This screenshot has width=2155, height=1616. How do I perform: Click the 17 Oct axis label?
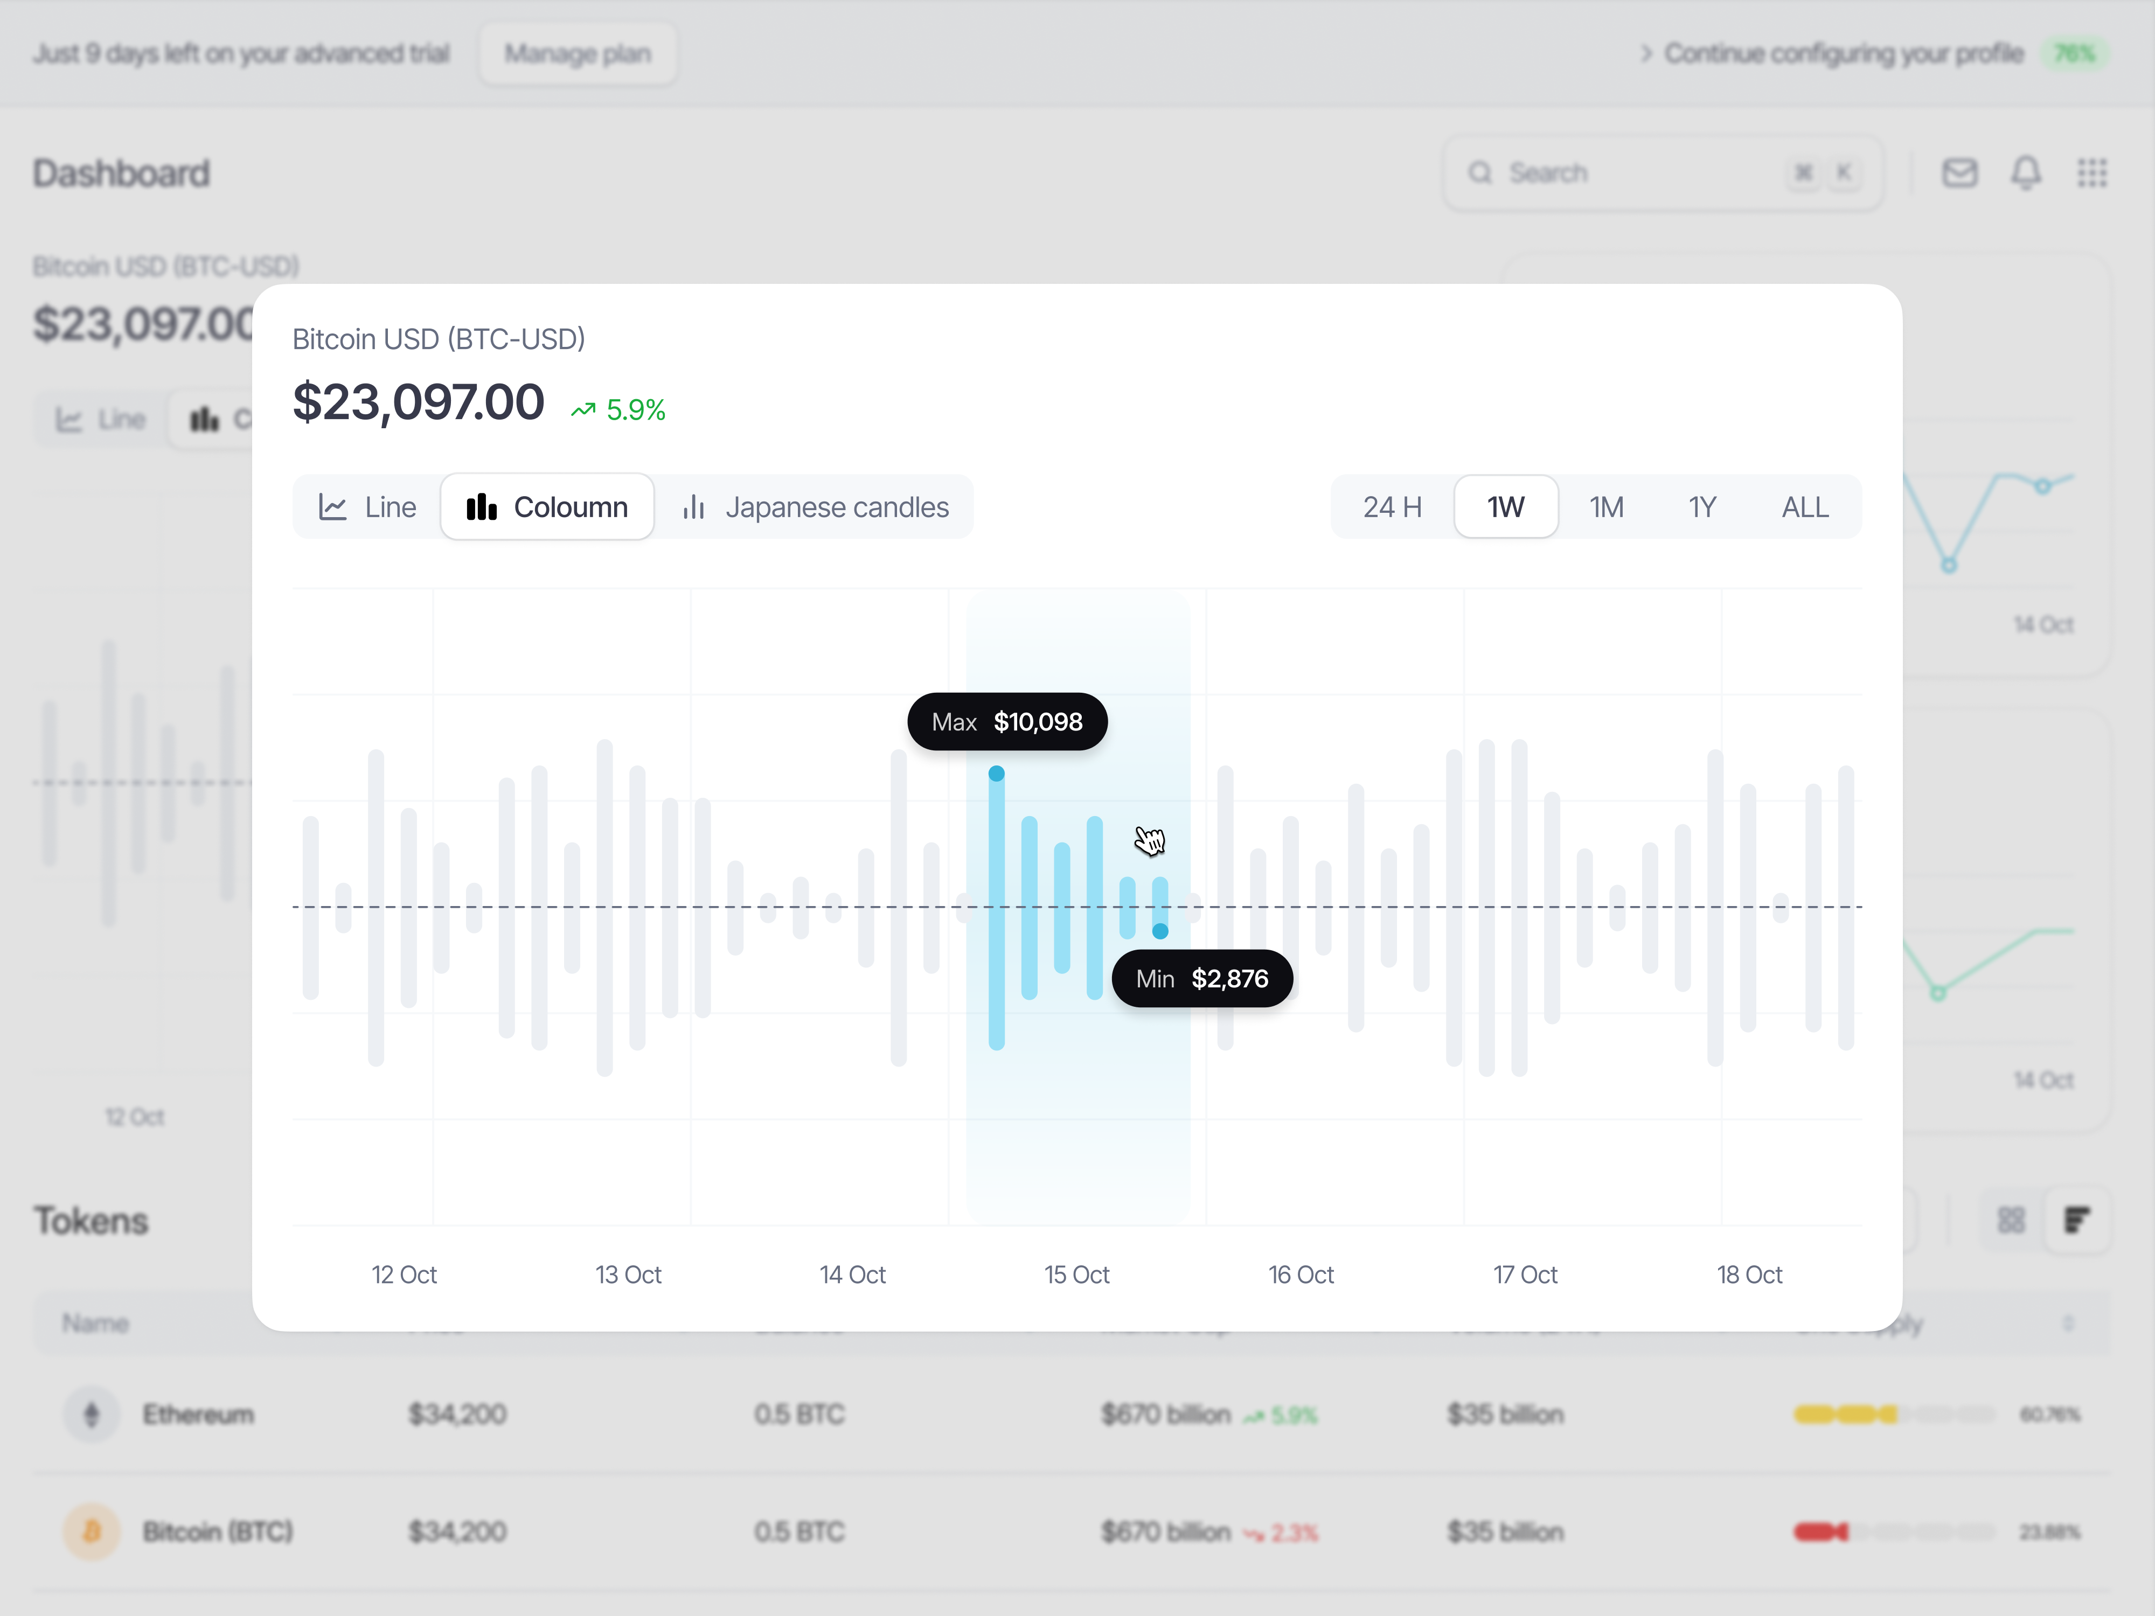click(1525, 1274)
